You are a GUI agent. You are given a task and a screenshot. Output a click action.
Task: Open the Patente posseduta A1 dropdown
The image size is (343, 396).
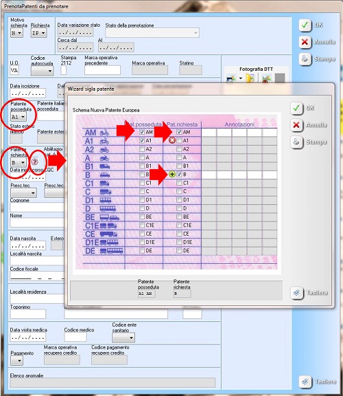pyautogui.click(x=19, y=117)
